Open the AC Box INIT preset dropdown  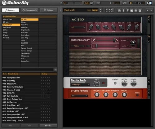[x=78, y=27]
